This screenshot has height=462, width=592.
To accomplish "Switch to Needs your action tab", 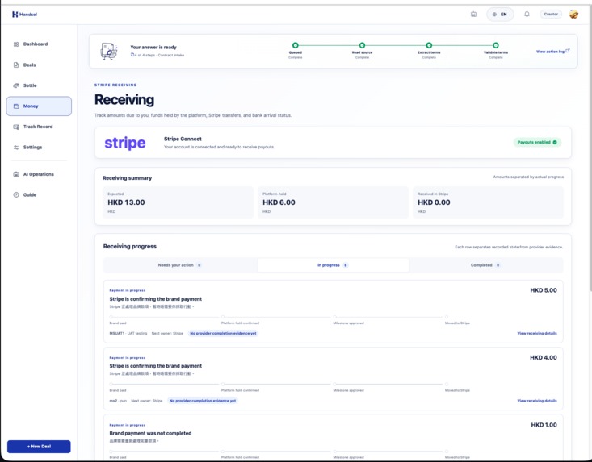I will pyautogui.click(x=180, y=265).
